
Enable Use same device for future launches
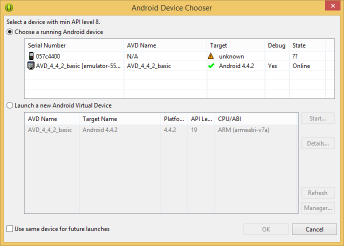pos(10,229)
